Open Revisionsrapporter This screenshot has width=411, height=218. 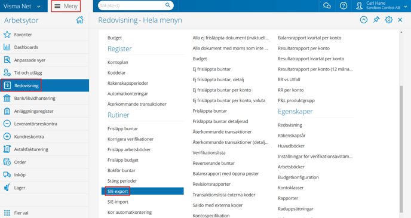point(211,184)
